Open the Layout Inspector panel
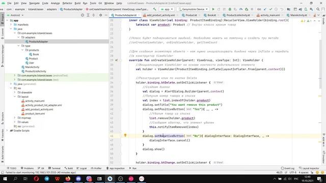The height and width of the screenshot is (183, 326). (309, 168)
